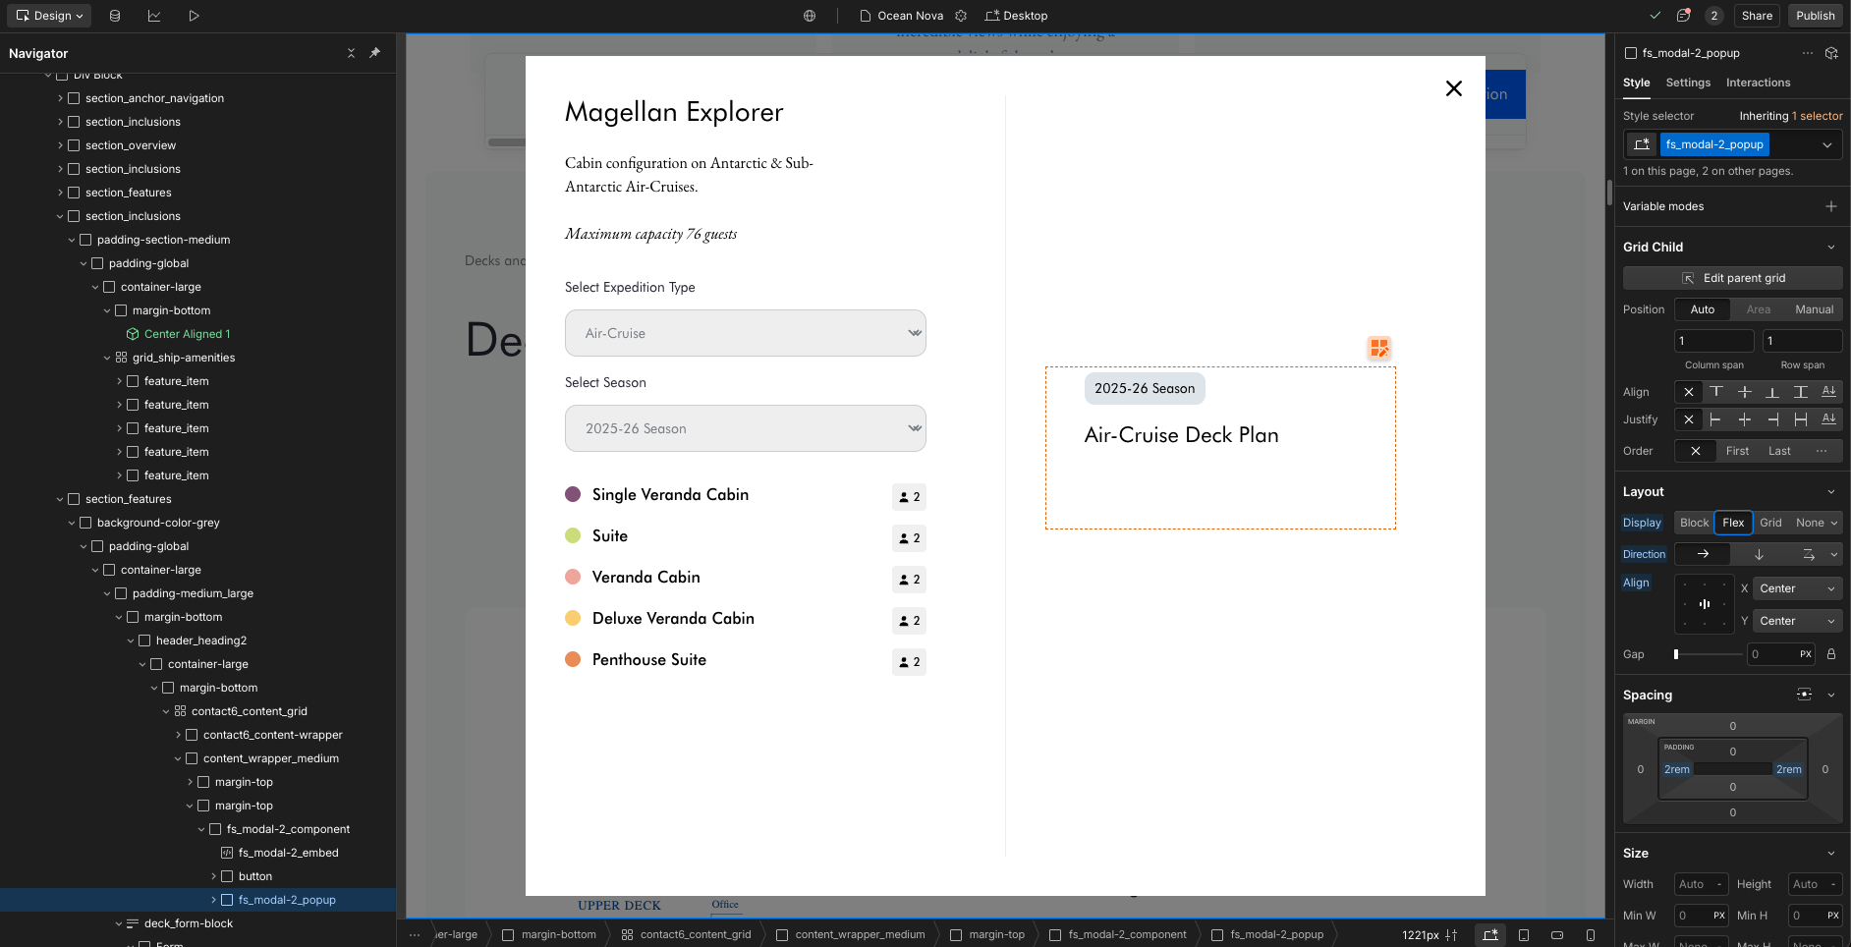Set Order to Last
Image resolution: width=1851 pixels, height=947 pixels.
pos(1779,451)
